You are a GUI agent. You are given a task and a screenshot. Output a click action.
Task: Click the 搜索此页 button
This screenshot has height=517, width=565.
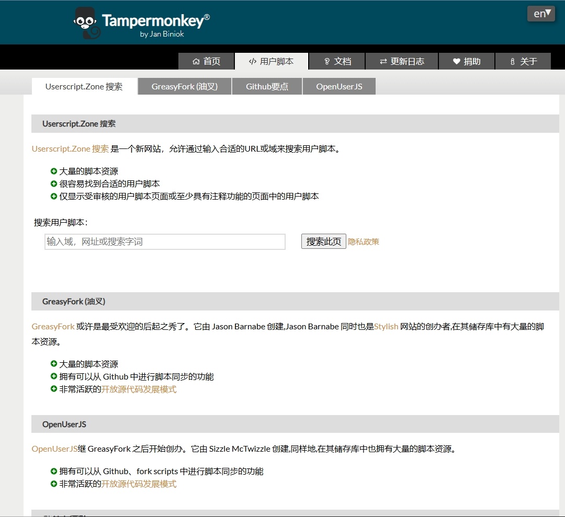tap(324, 241)
